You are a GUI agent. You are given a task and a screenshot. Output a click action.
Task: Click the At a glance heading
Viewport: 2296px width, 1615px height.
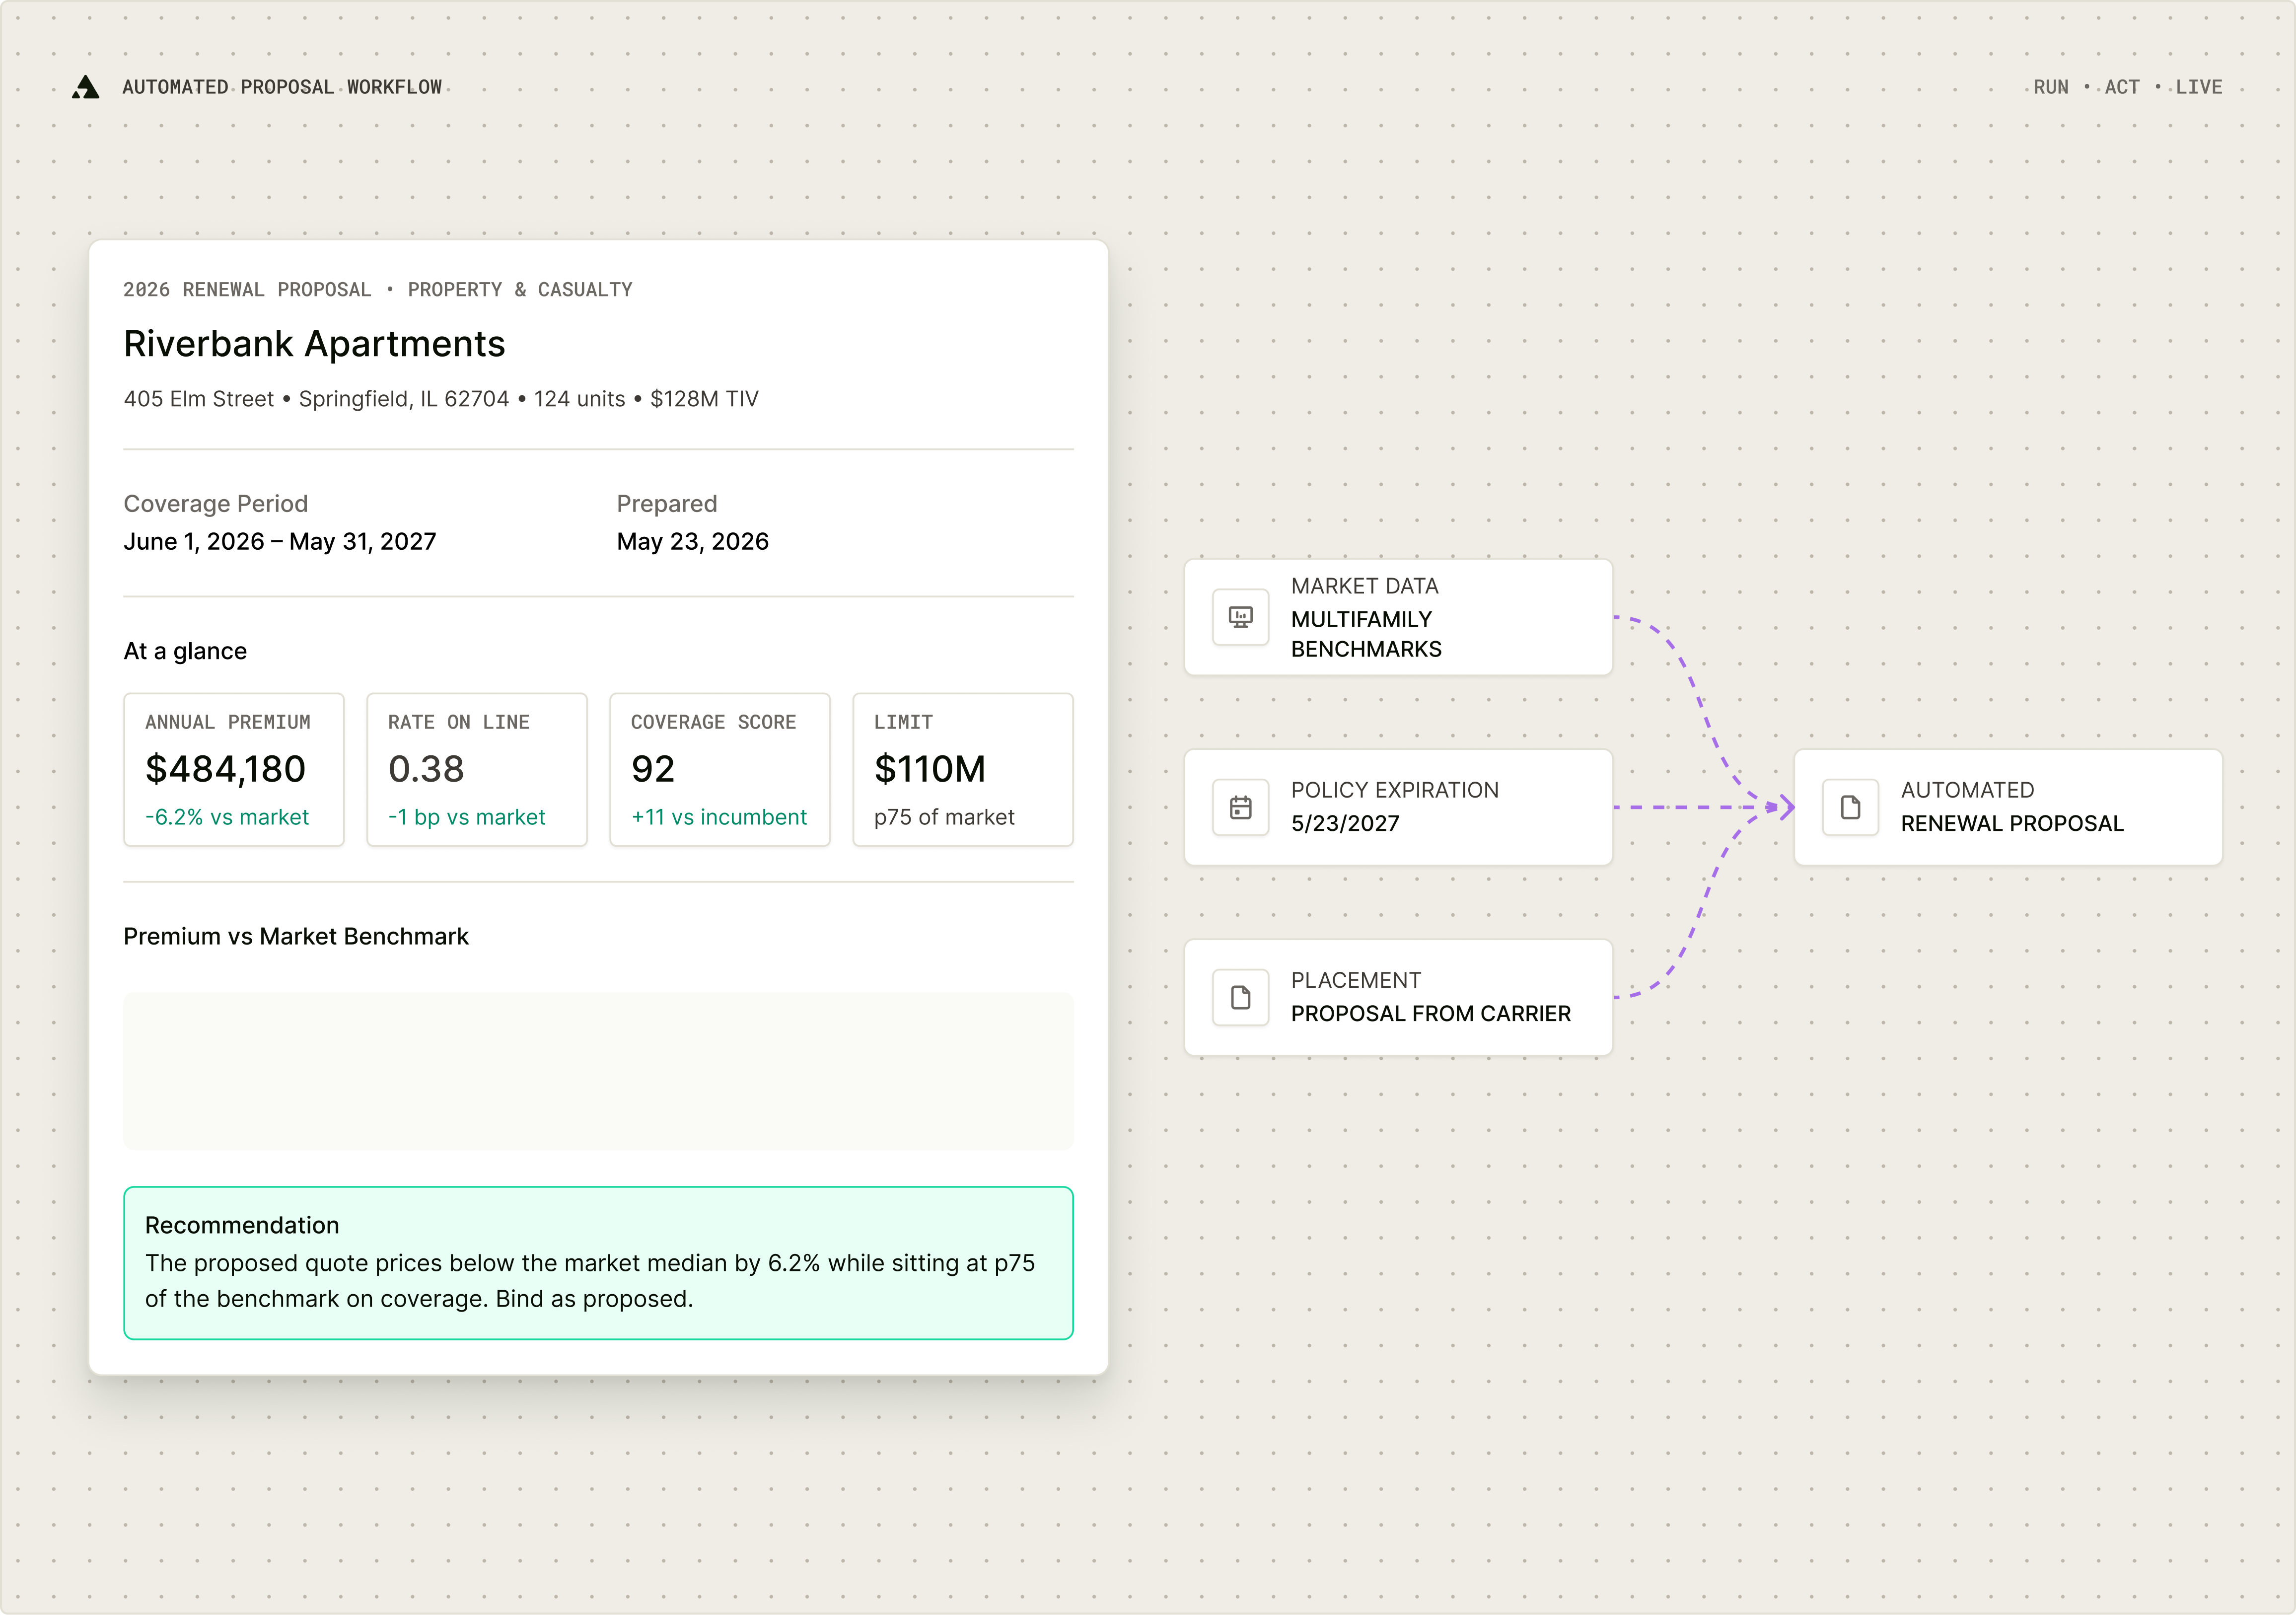[x=185, y=651]
